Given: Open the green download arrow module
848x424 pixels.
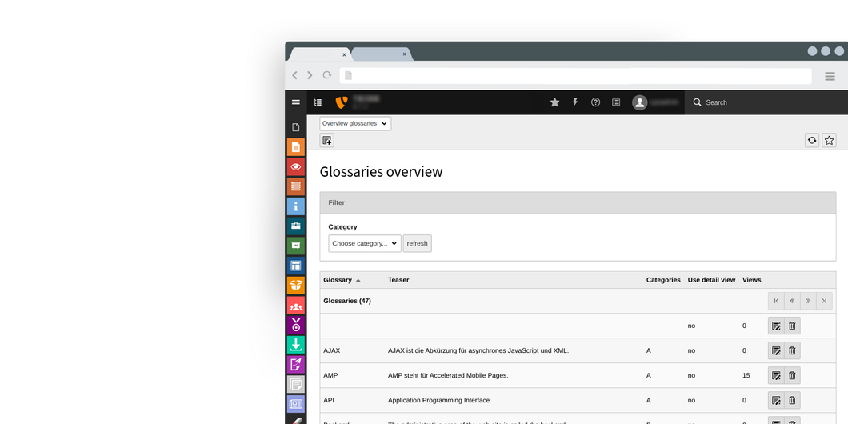Looking at the screenshot, I should coord(296,345).
